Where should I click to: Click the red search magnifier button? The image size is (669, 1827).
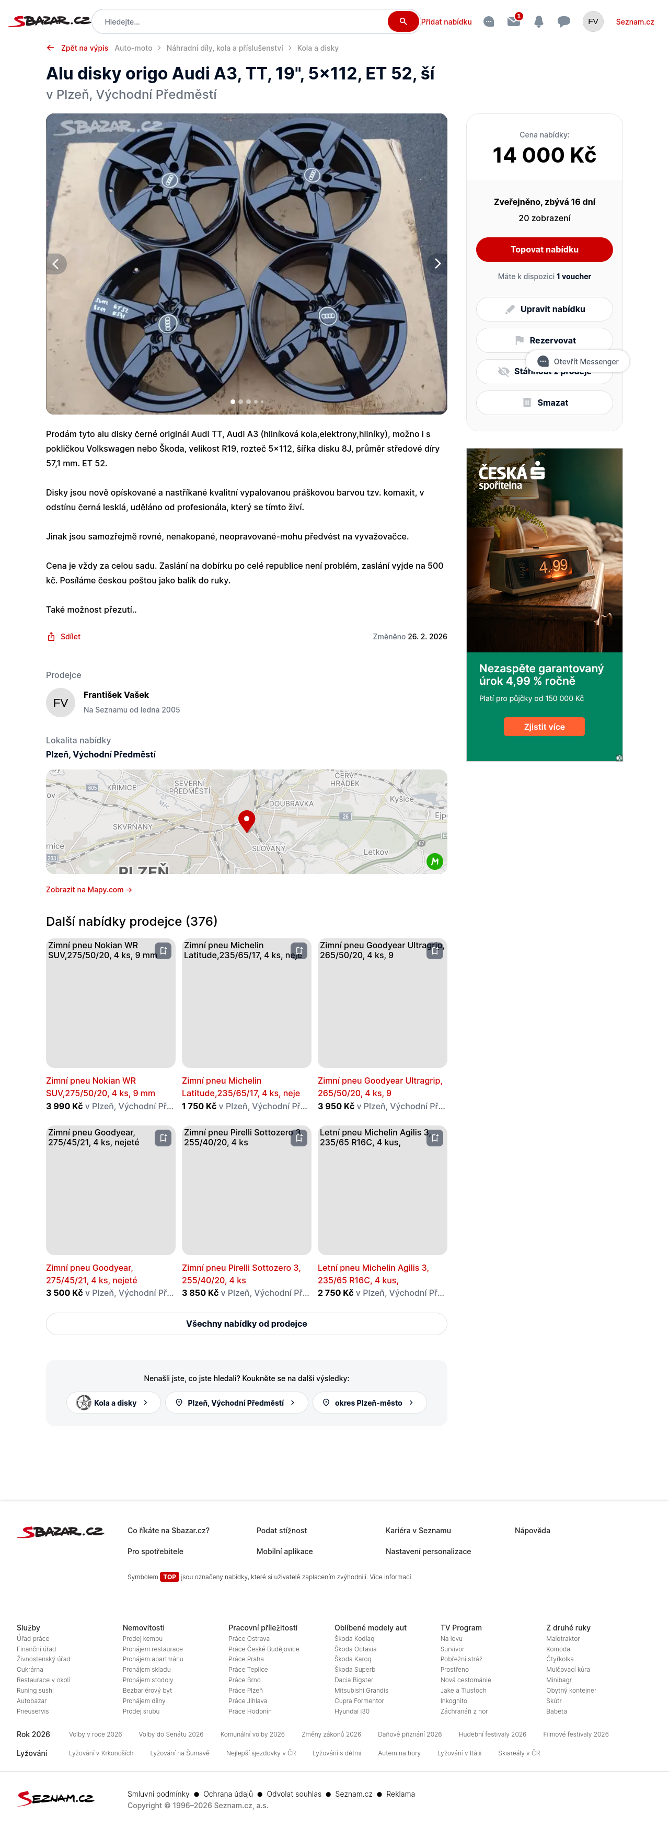(x=402, y=21)
